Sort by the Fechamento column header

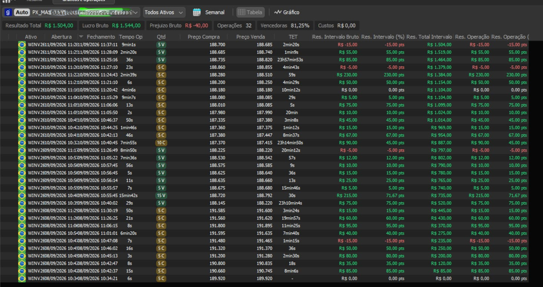tap(101, 37)
